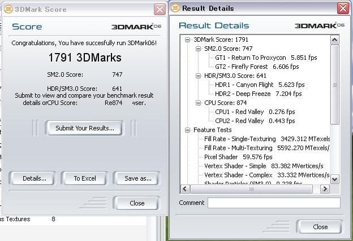Close the Result Details window with the red X

(x=342, y=9)
